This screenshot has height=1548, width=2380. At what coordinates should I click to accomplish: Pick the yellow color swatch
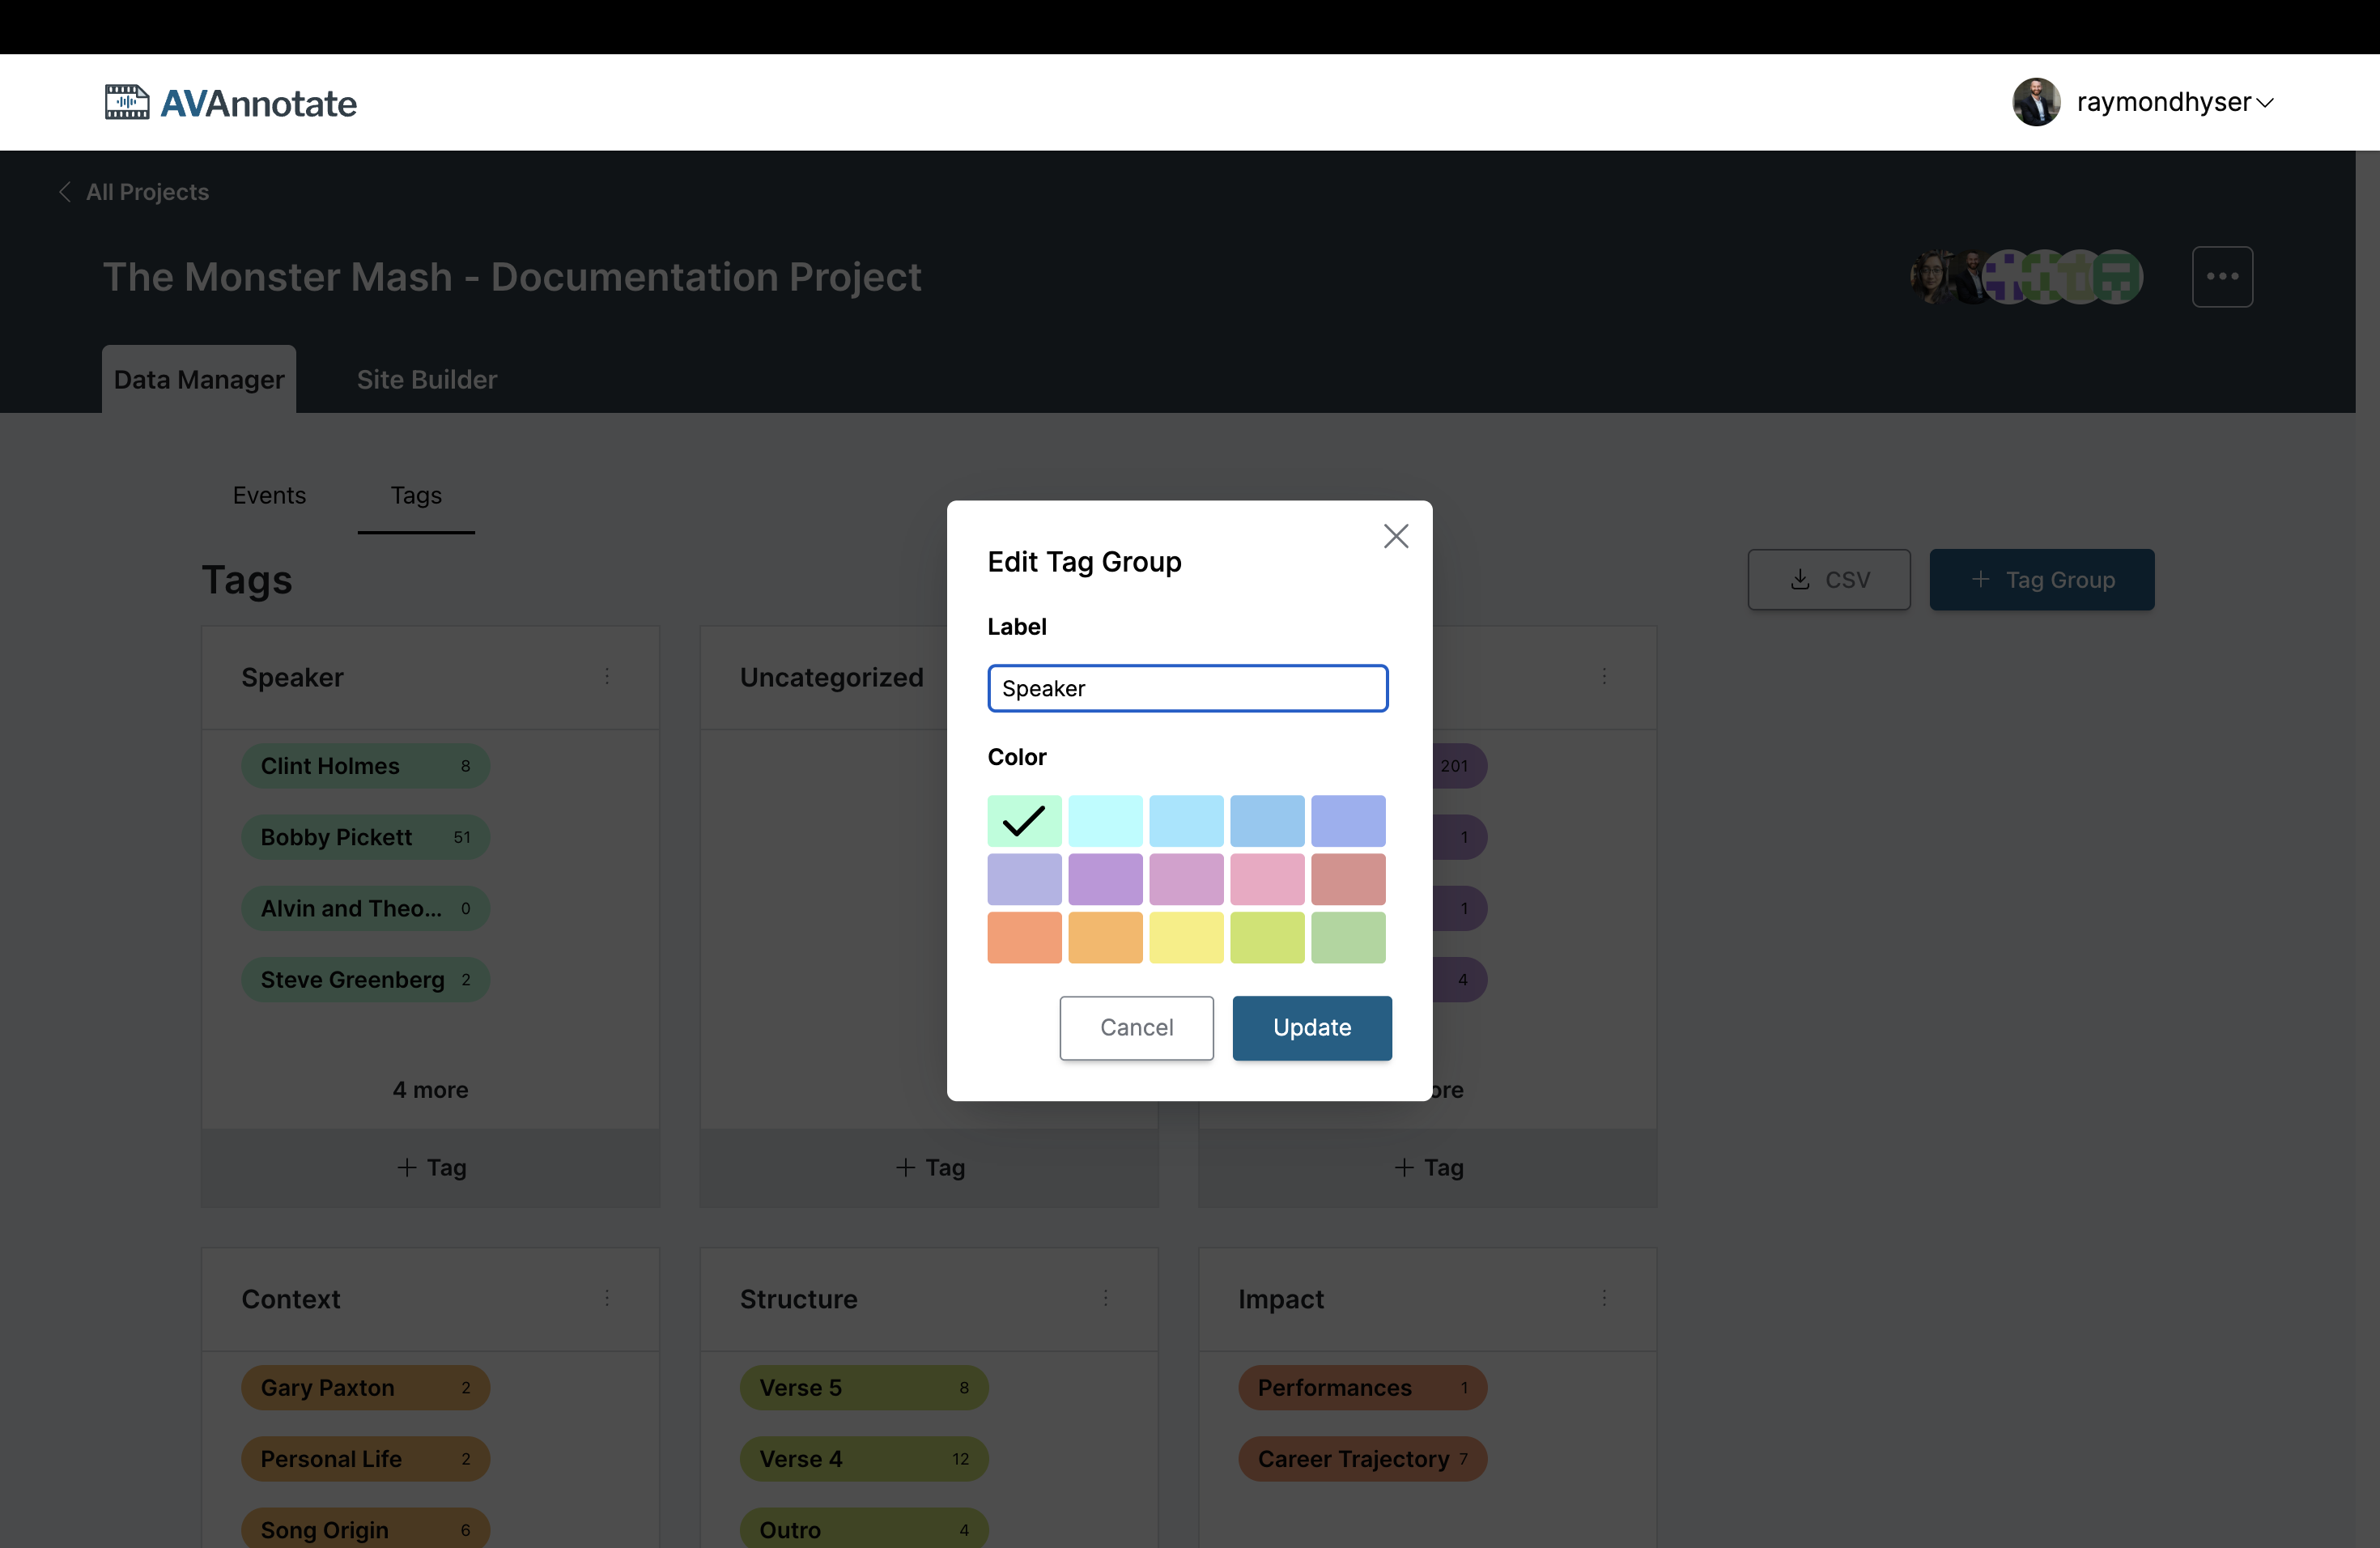click(1186, 937)
